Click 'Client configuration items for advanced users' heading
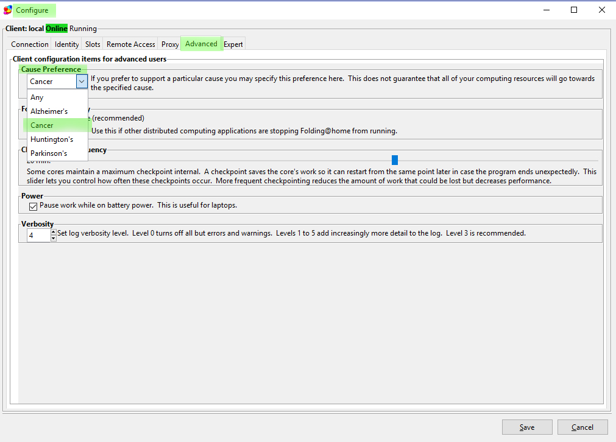This screenshot has width=616, height=442. pos(90,59)
